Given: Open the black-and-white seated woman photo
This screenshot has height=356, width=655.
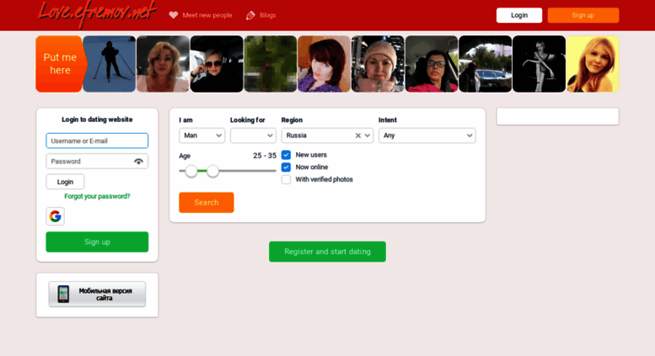Looking at the screenshot, I should 539,64.
